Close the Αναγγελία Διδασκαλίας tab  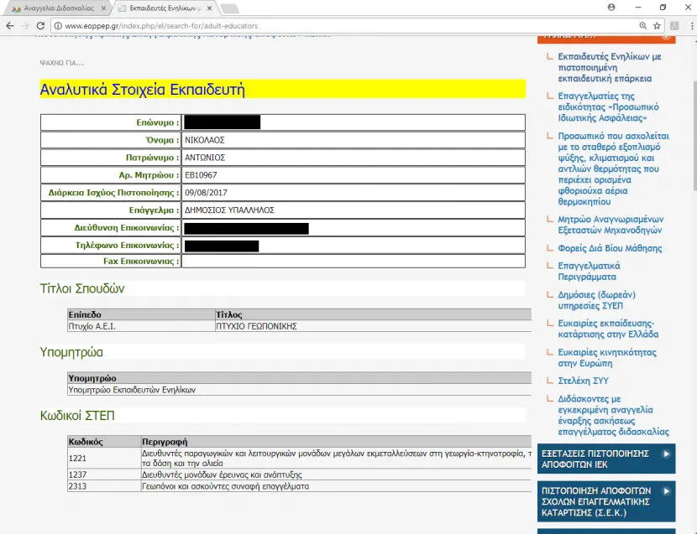103,8
